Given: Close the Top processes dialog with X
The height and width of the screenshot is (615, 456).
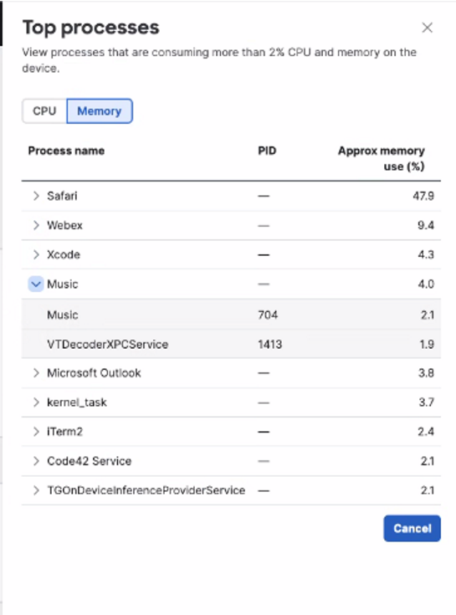Looking at the screenshot, I should pyautogui.click(x=427, y=28).
